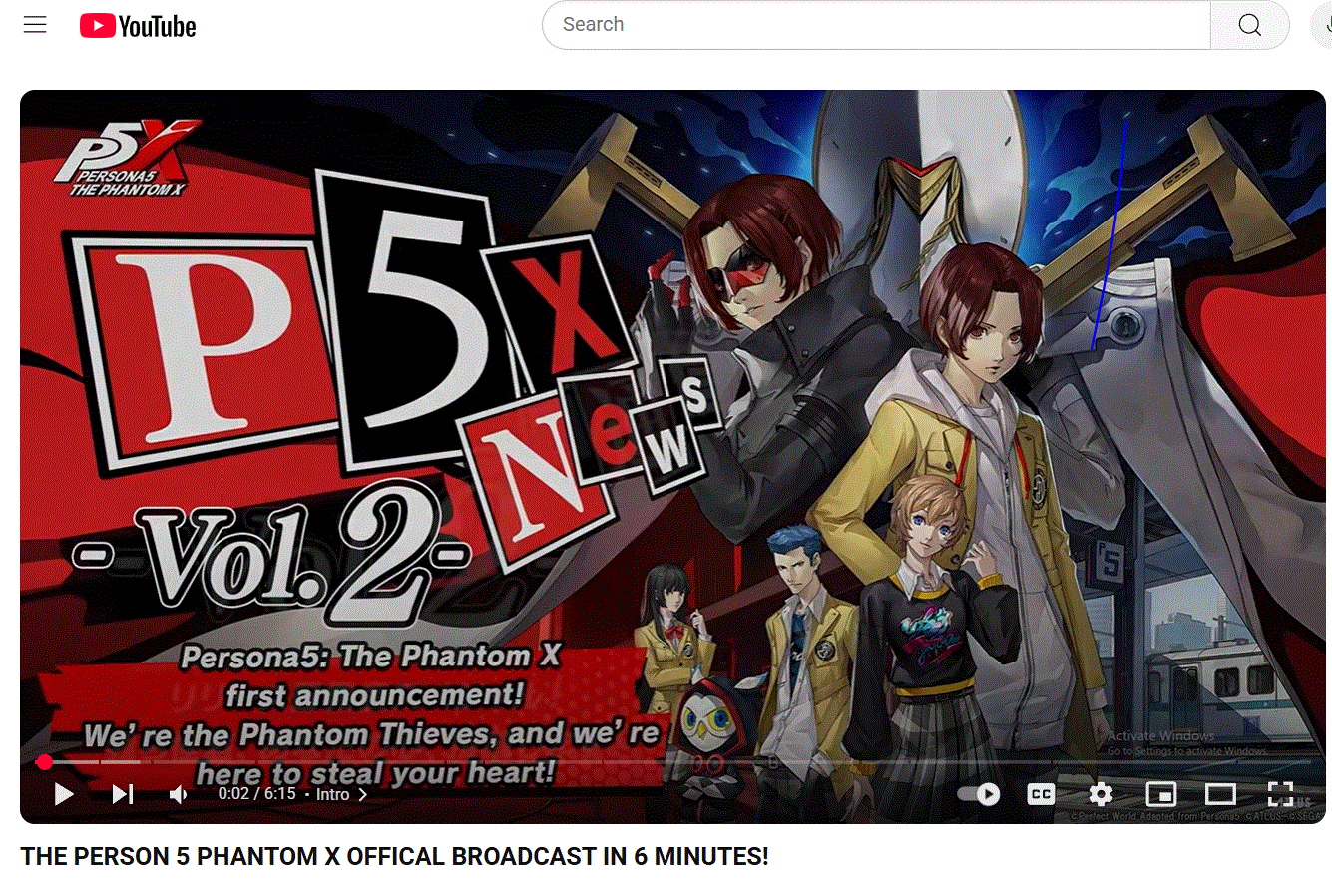Switch to miniplayer mode
This screenshot has height=882, width=1332.
click(1160, 794)
